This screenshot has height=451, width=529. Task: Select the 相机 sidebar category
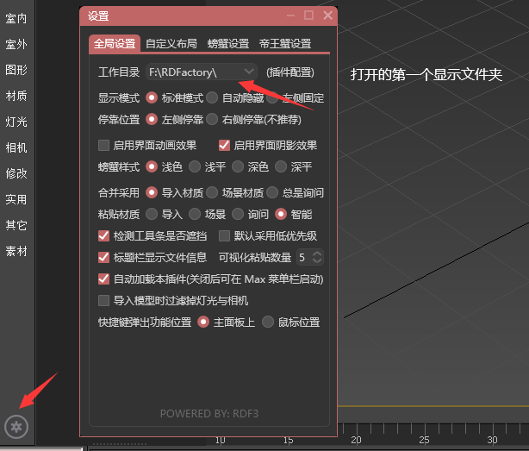pyautogui.click(x=16, y=147)
